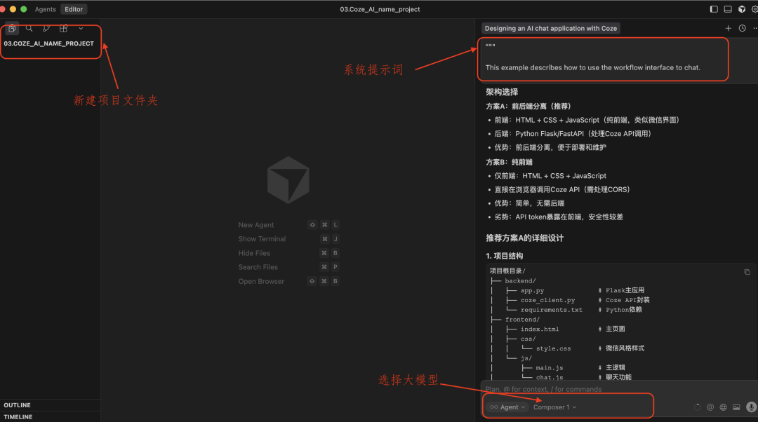
Task: Click the API token暴露在前端 bullet
Action: [x=559, y=217]
